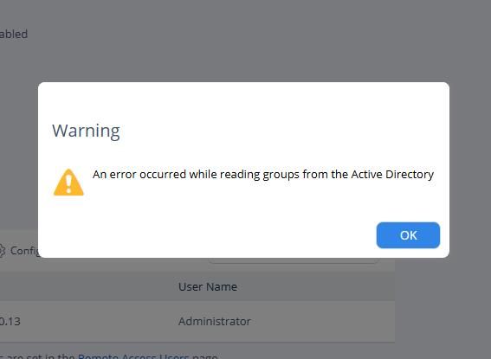Click 'are set in the' text before link
The width and height of the screenshot is (491, 359).
pyautogui.click(x=40, y=356)
